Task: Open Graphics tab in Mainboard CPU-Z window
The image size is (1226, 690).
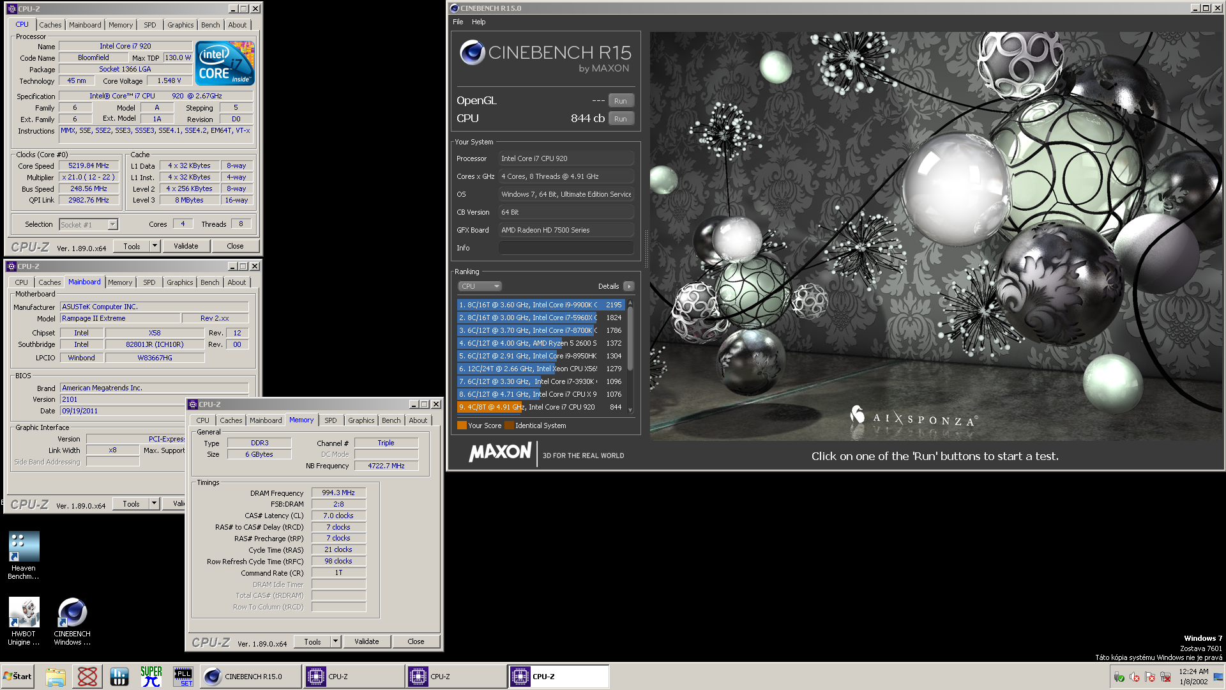Action: click(x=179, y=282)
